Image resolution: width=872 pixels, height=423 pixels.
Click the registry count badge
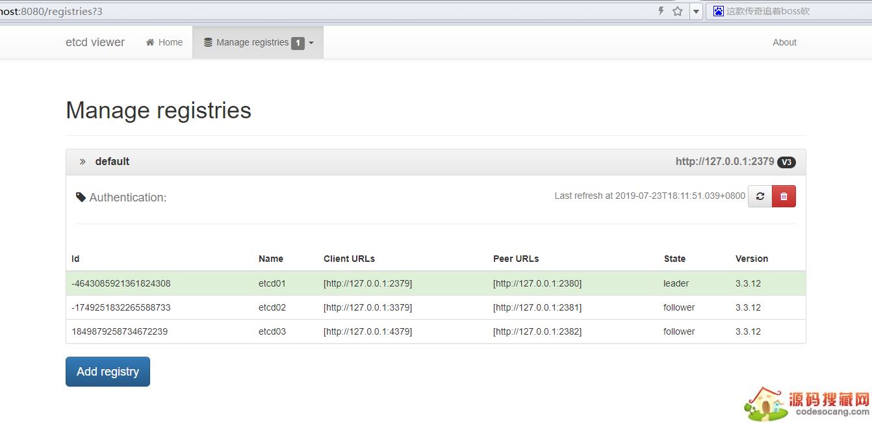[298, 43]
